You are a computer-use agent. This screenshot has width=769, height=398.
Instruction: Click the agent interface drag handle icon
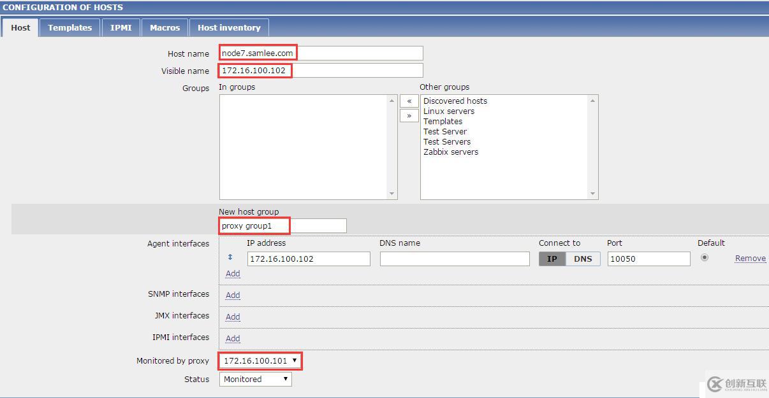click(x=230, y=257)
